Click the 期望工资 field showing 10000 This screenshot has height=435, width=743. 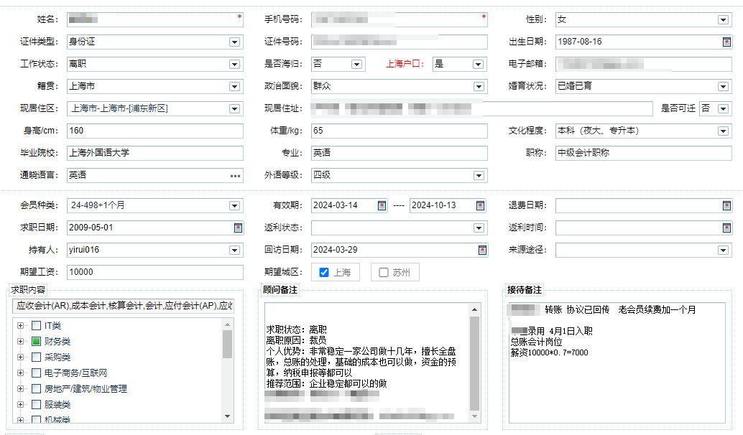[x=155, y=272]
